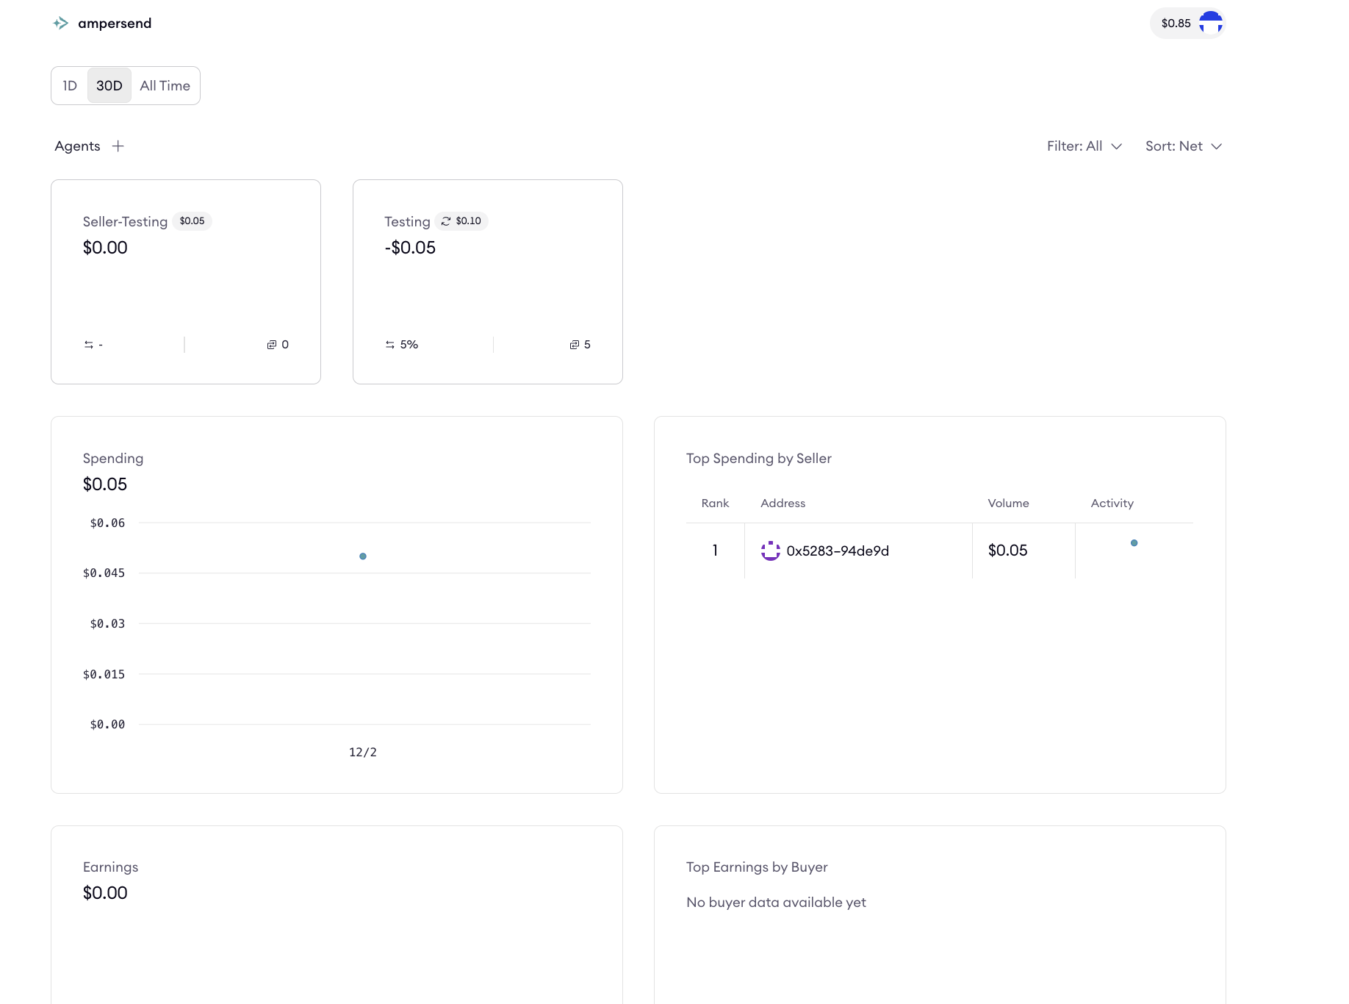Screen dimensions: 1349x1004
Task: Select the 30D time range
Action: 109,85
